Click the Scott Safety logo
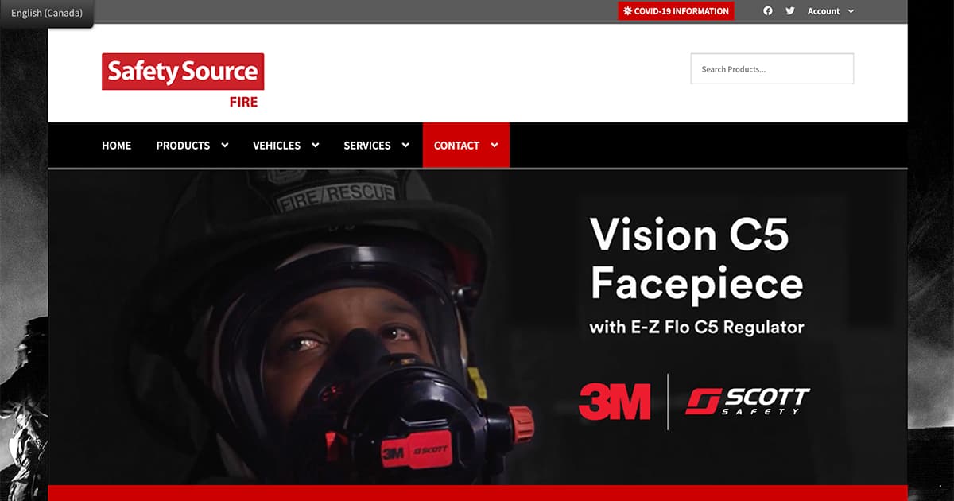 point(746,400)
